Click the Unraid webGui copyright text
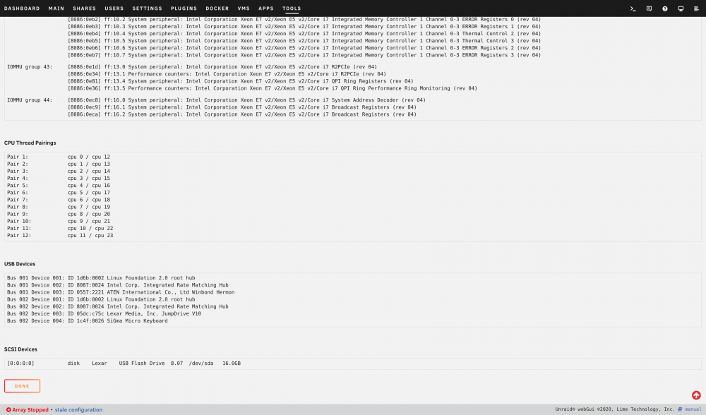This screenshot has height=415, width=706. pyautogui.click(x=615, y=409)
